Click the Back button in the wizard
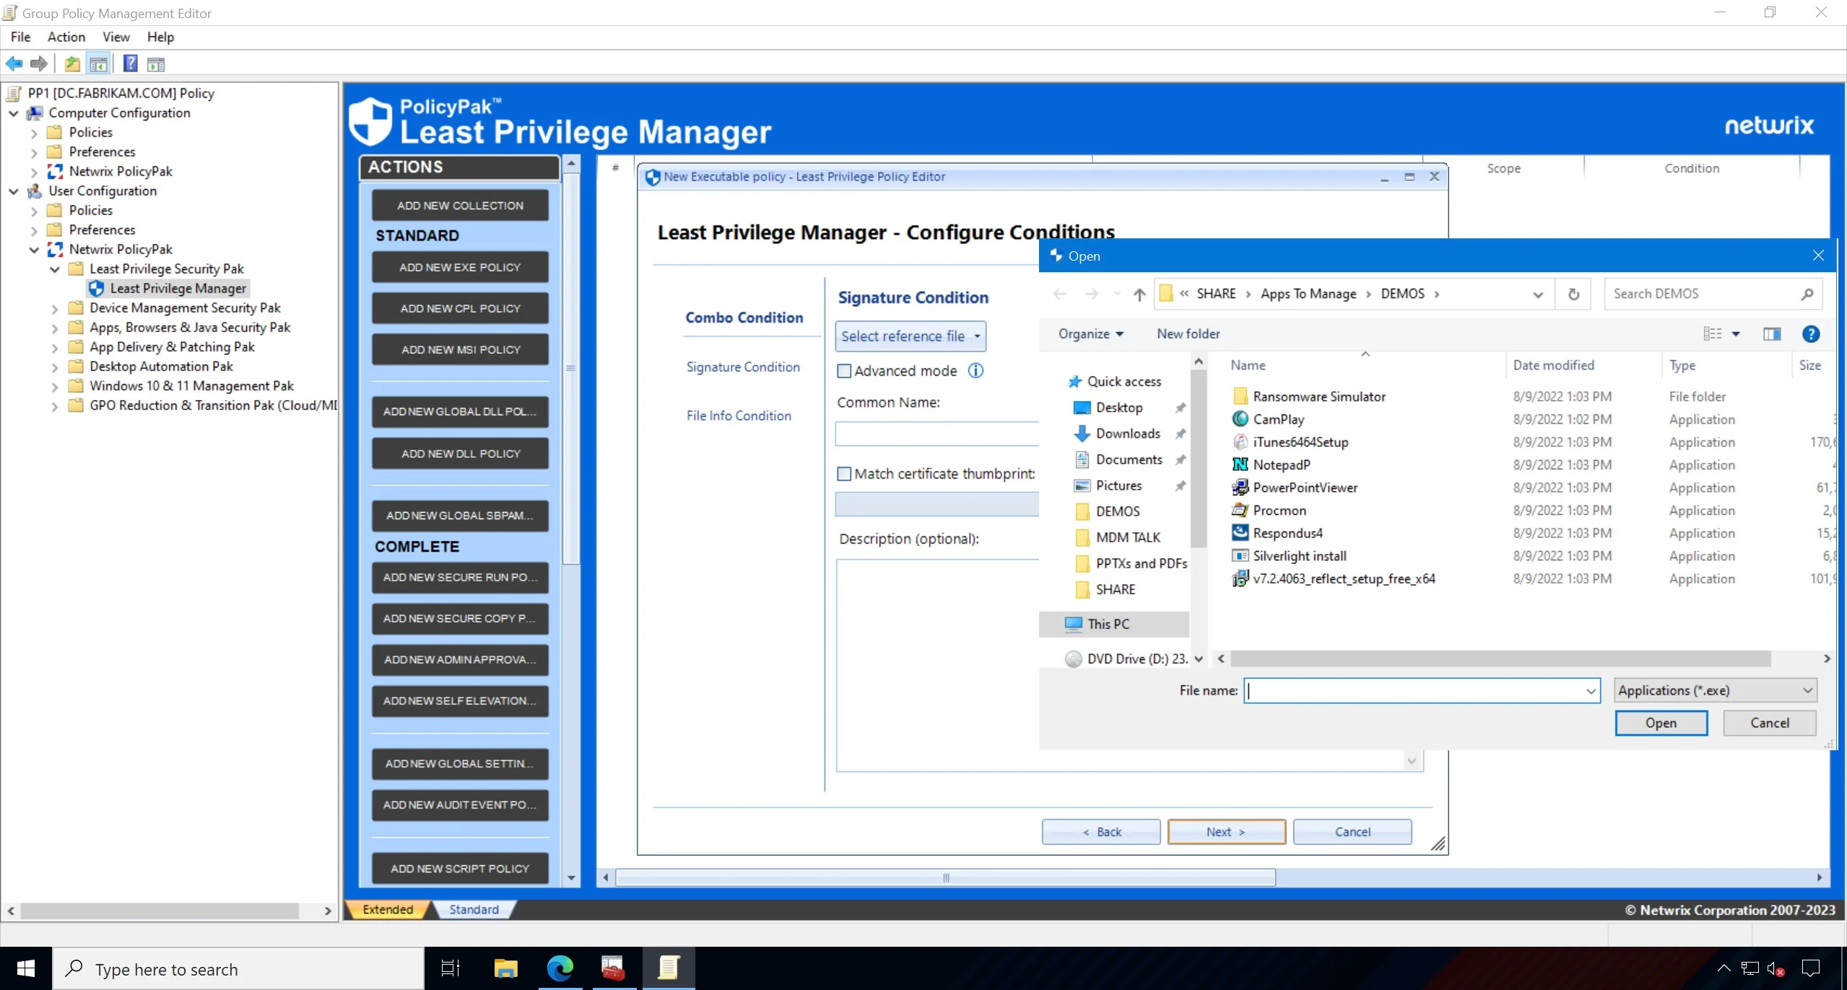Image resolution: width=1847 pixels, height=990 pixels. [1101, 832]
